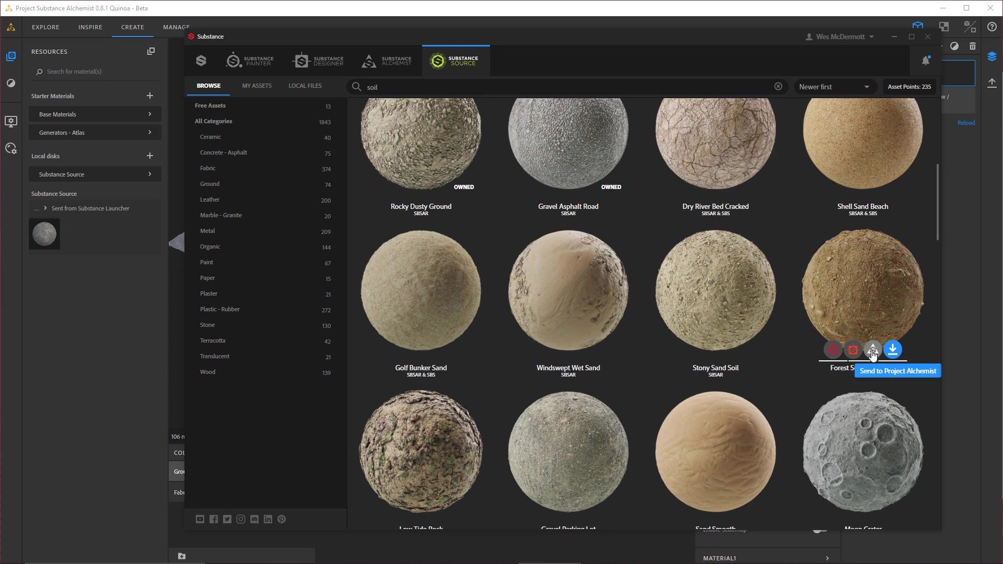Expand Sent from Substance Launcher folder
1003x564 pixels.
pyautogui.click(x=45, y=208)
